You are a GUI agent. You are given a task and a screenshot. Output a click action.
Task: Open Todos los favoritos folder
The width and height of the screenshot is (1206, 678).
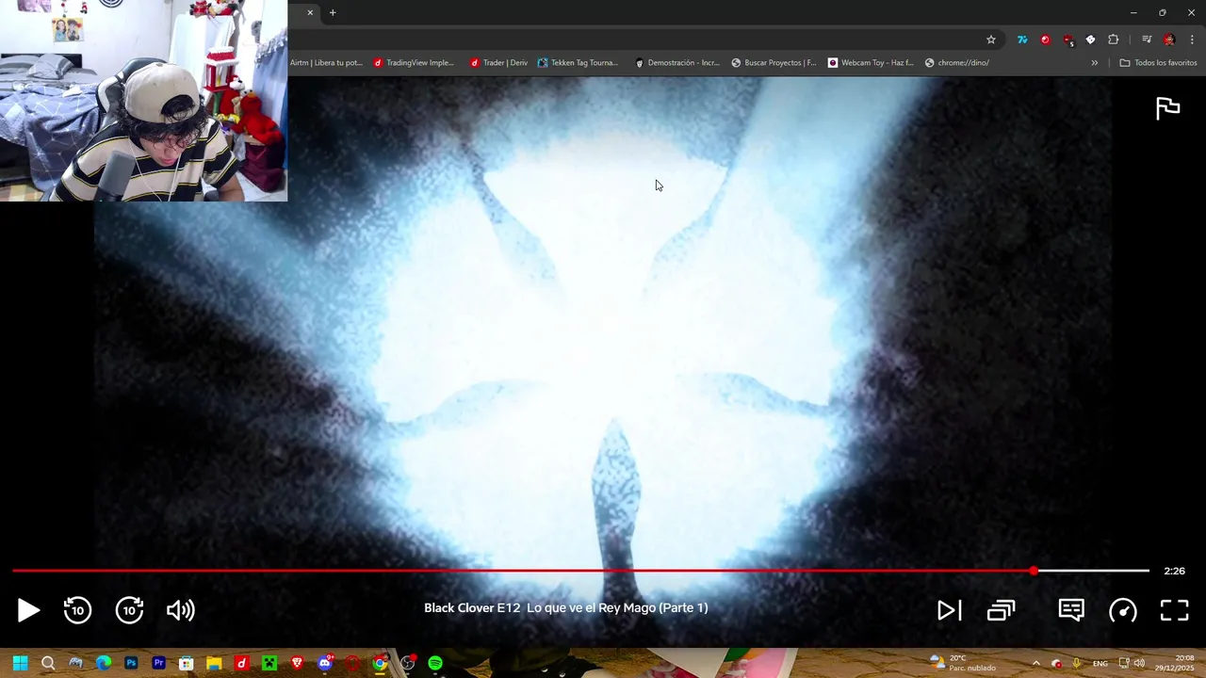pyautogui.click(x=1158, y=63)
